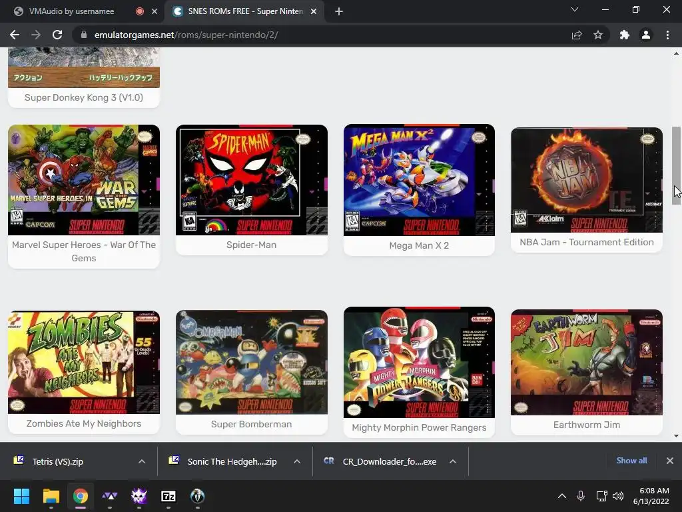Select the SNES ROMs FREE tab

[244, 11]
